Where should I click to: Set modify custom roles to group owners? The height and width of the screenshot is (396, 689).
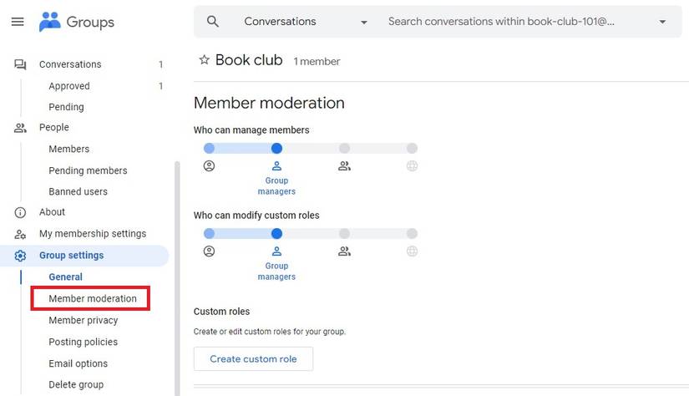tap(209, 234)
